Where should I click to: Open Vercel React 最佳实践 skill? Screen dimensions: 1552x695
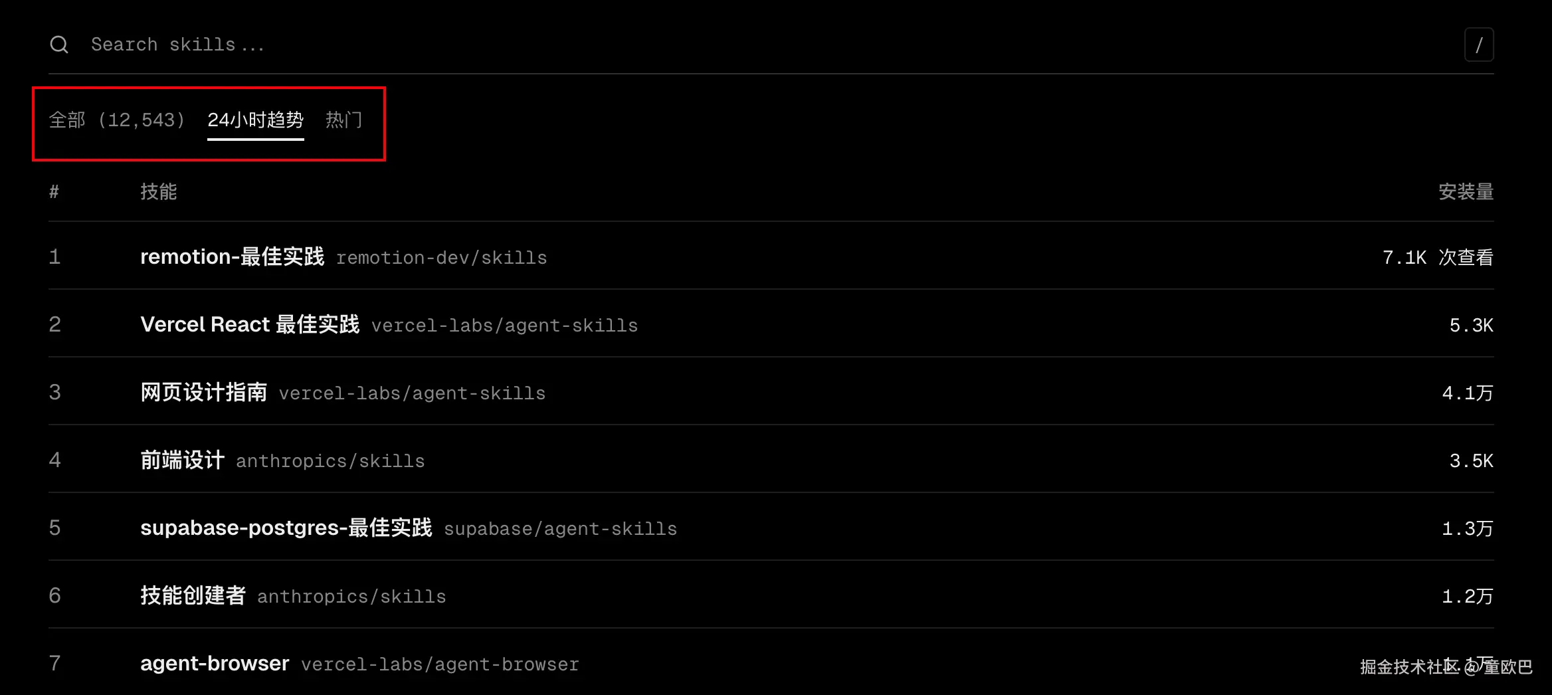(250, 324)
